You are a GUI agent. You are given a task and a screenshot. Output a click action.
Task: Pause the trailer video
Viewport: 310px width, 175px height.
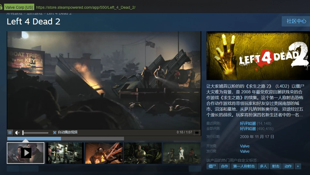10,133
